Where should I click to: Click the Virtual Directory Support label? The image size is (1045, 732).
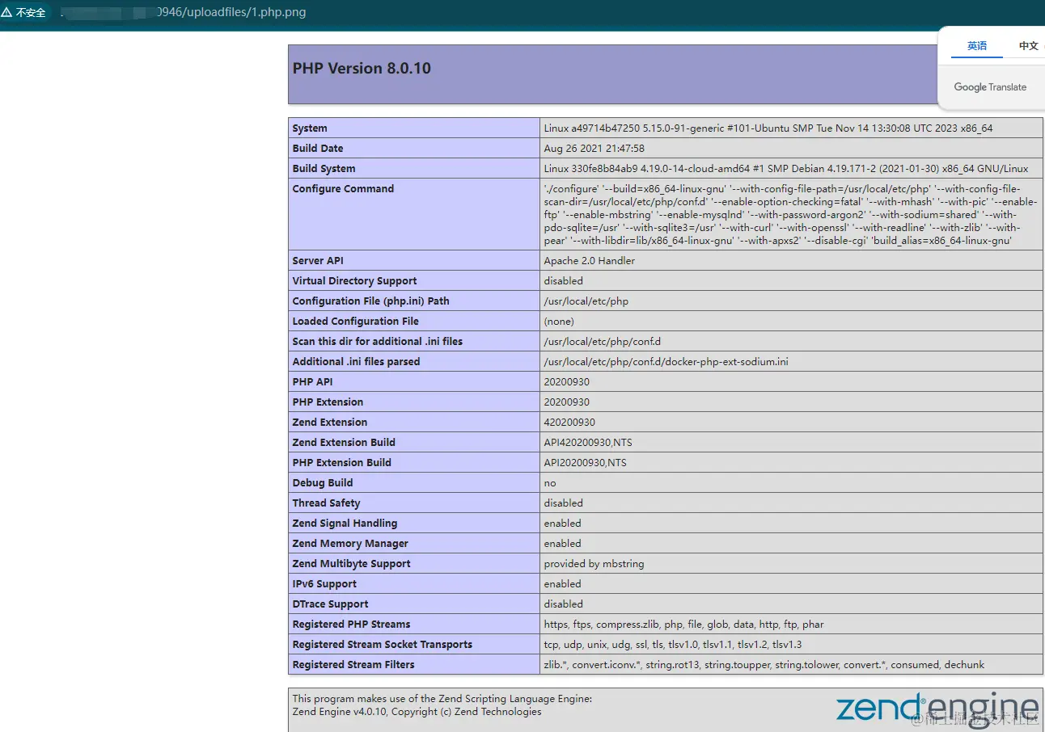[x=355, y=281]
